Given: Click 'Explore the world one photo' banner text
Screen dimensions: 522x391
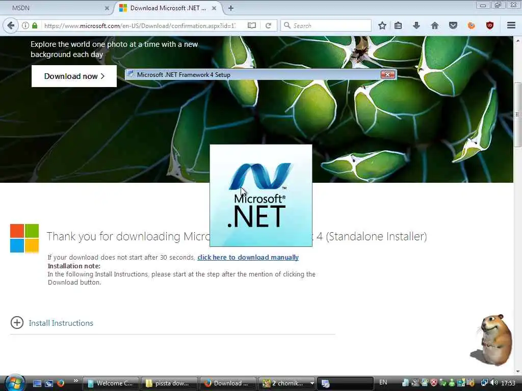Looking at the screenshot, I should tap(114, 49).
